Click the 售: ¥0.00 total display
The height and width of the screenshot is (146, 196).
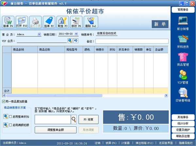pyautogui.click(x=136, y=117)
